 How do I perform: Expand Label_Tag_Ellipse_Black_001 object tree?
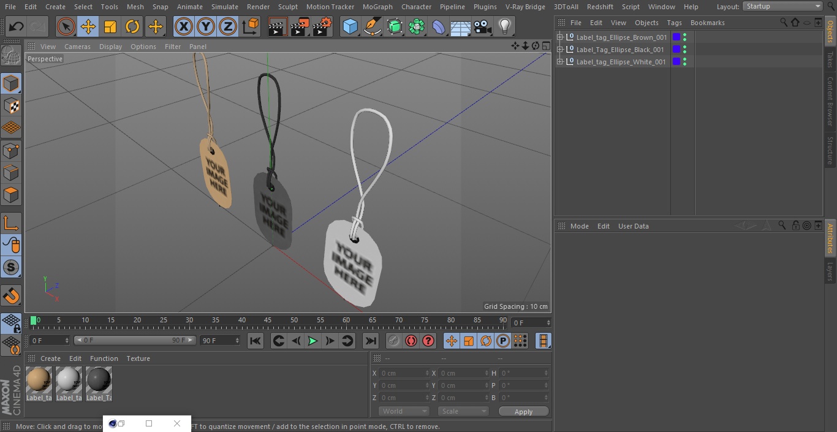click(559, 50)
